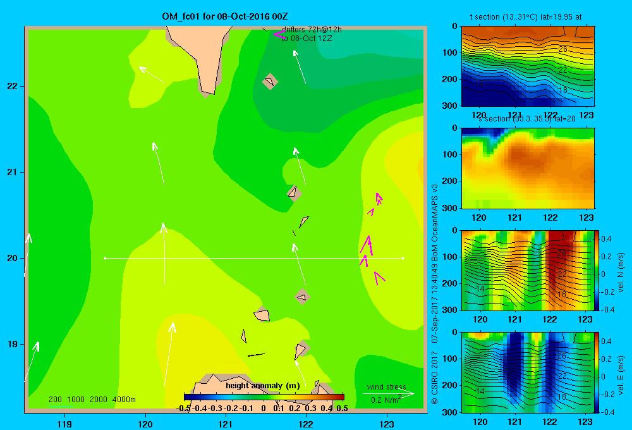Click latitude label 19 on the main map
This screenshot has height=430, width=632.
point(13,344)
